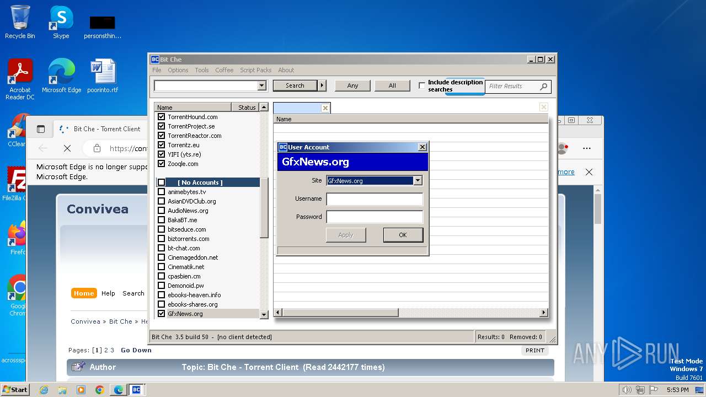Focus the Password input field
The width and height of the screenshot is (706, 397).
coord(375,217)
